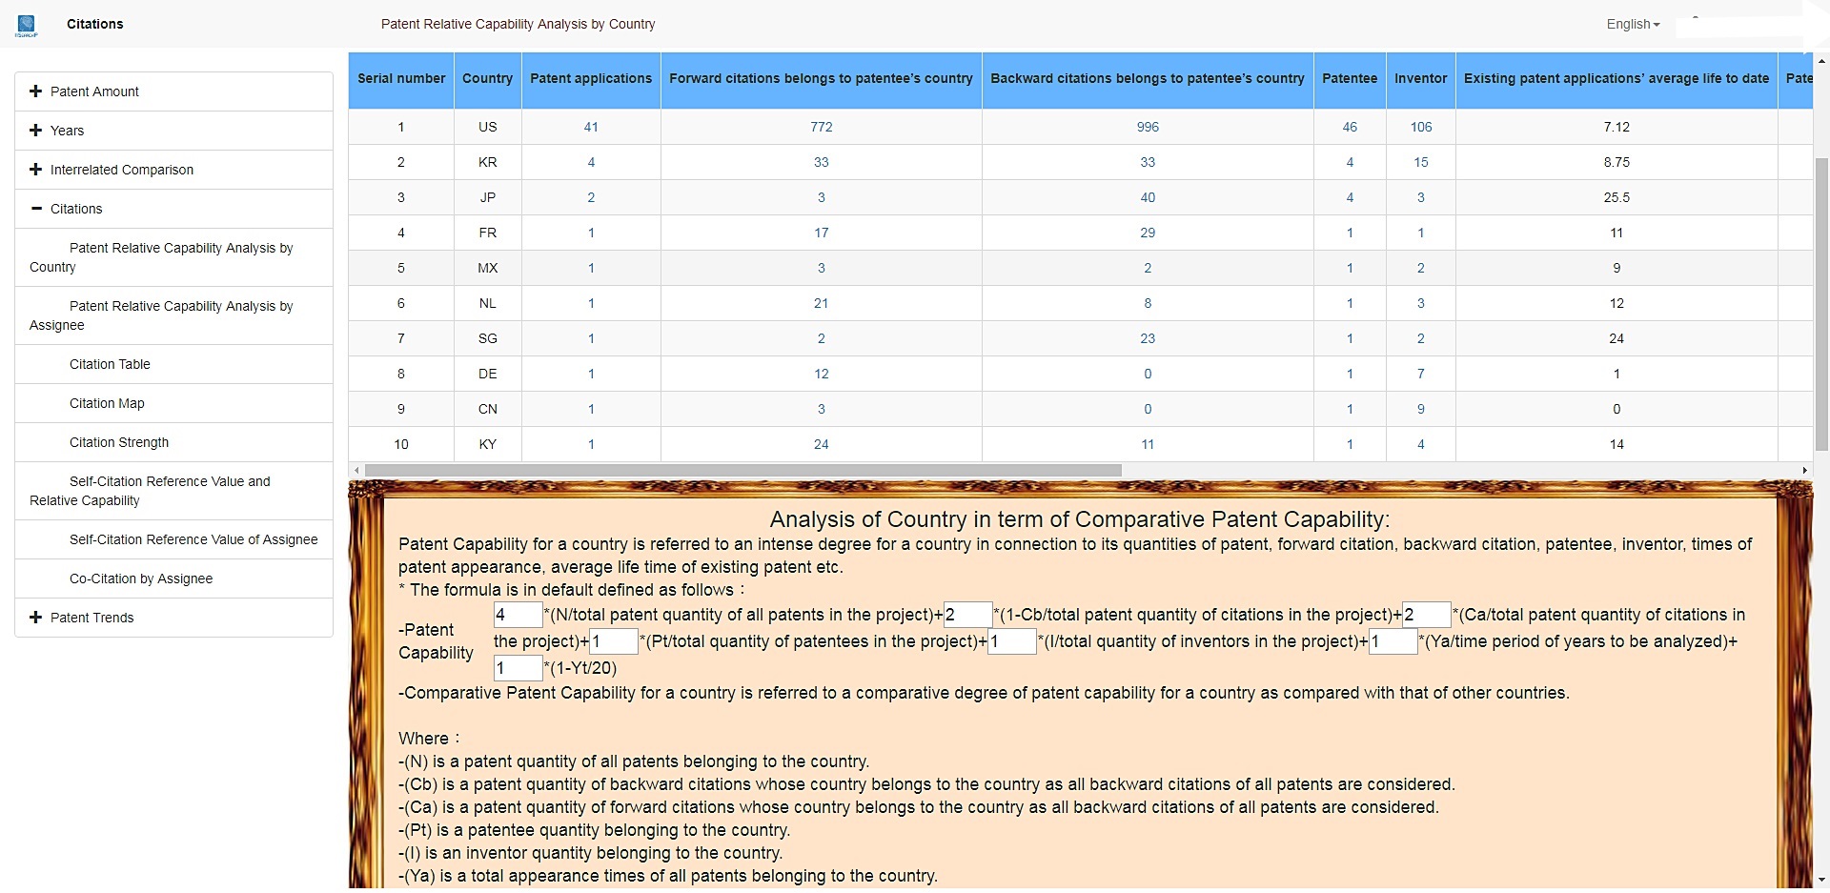Open CN inventor count 9

1421,409
